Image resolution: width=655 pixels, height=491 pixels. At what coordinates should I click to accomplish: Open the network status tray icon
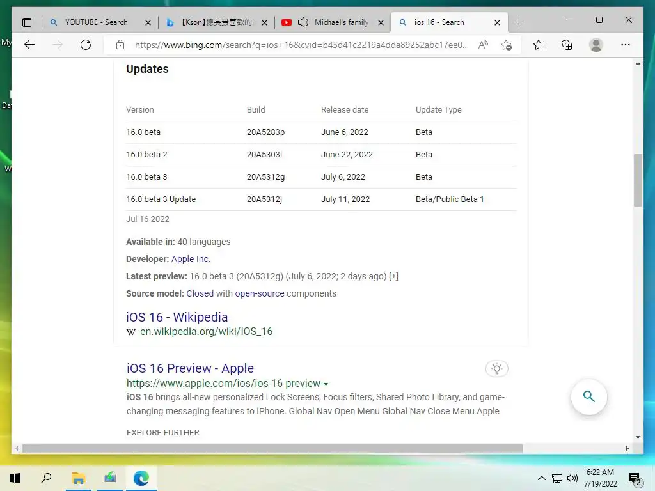tap(557, 478)
